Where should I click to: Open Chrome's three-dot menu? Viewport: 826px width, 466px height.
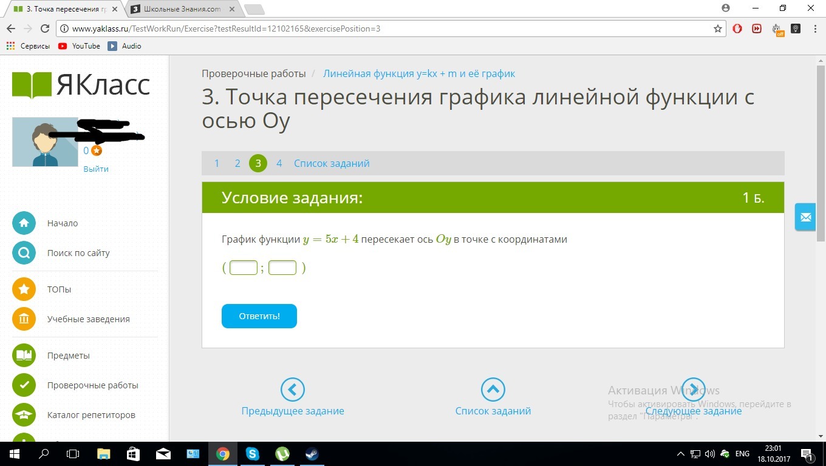point(814,29)
